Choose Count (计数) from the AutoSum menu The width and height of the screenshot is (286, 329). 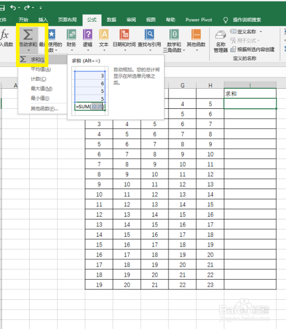(x=42, y=79)
